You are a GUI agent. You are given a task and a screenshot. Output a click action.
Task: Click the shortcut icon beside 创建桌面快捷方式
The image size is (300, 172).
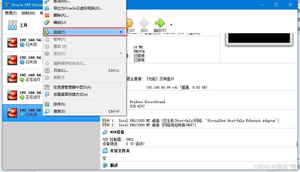pos(47,94)
